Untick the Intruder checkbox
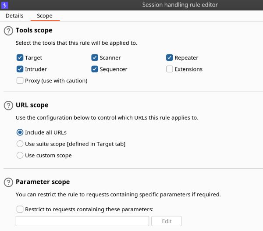 pos(20,69)
